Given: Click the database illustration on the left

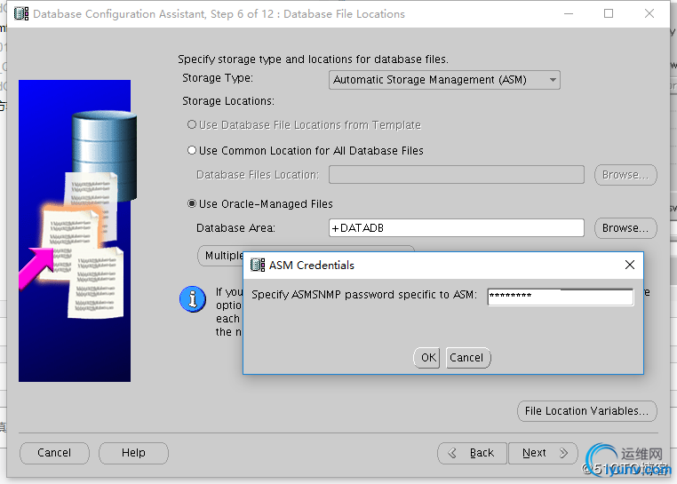Looking at the screenshot, I should [x=75, y=231].
